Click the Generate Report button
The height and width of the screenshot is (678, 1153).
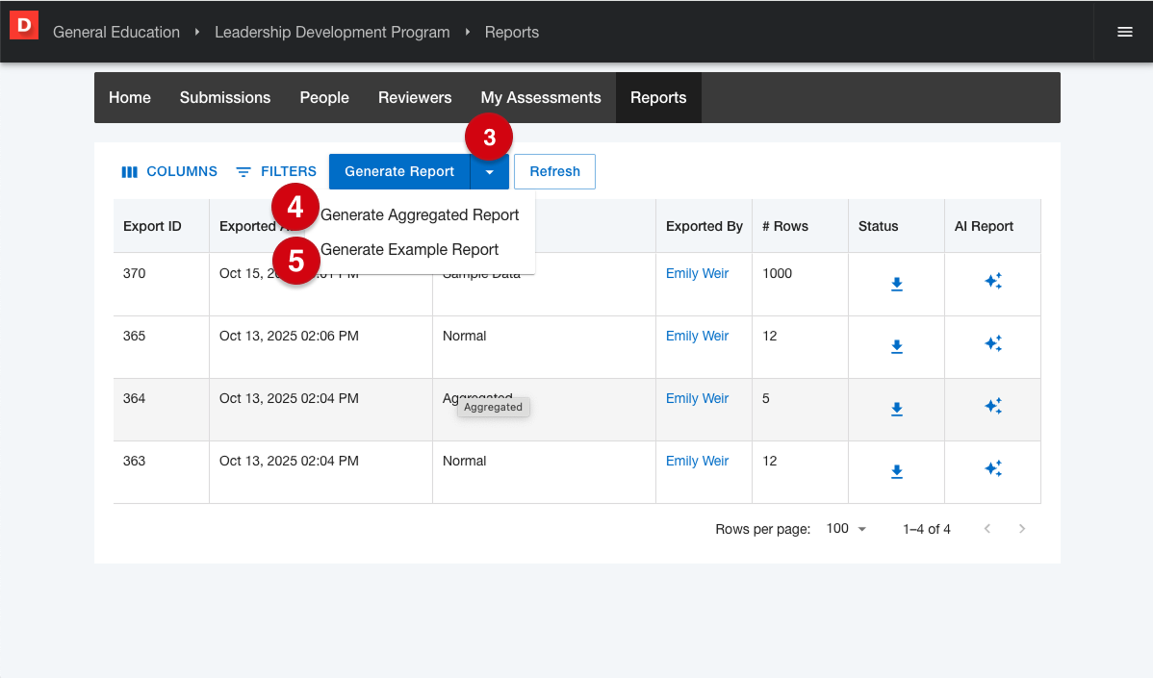point(399,172)
